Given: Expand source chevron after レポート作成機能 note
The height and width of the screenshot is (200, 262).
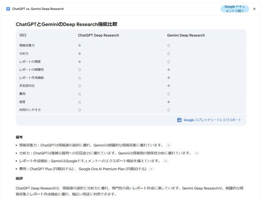Looking at the screenshot, I should tap(166, 161).
